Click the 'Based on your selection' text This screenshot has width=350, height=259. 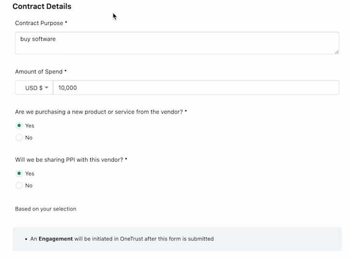(46, 209)
